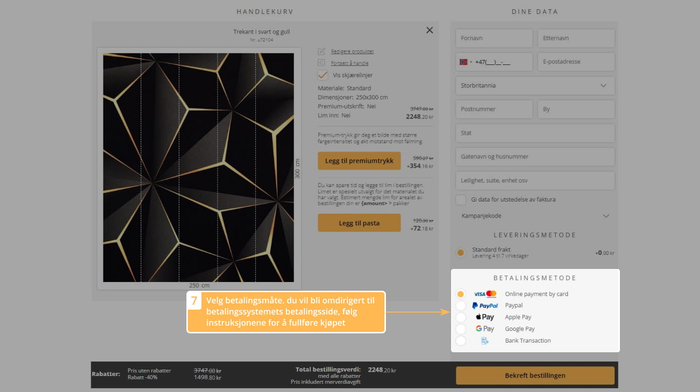Image resolution: width=700 pixels, height=392 pixels.
Task: Close the cart item with X icon
Action: (429, 30)
